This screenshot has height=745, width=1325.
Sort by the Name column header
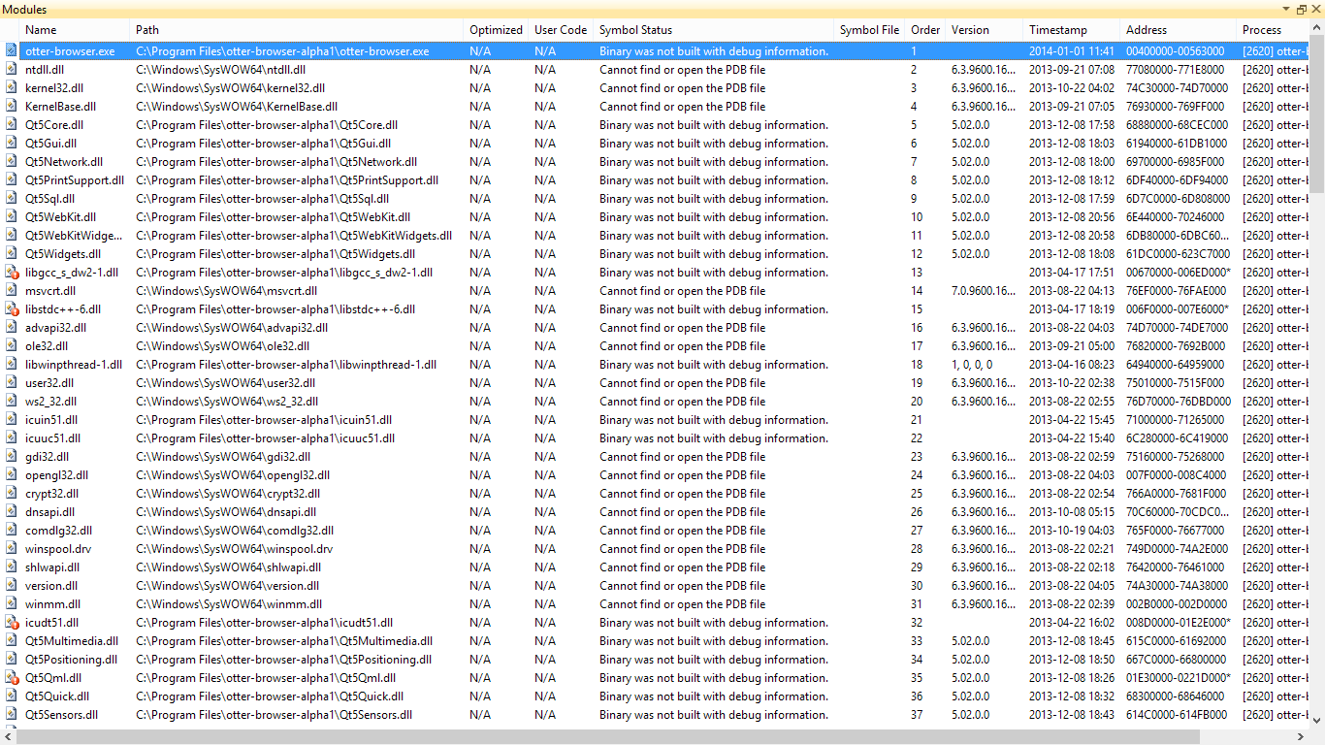pos(75,30)
